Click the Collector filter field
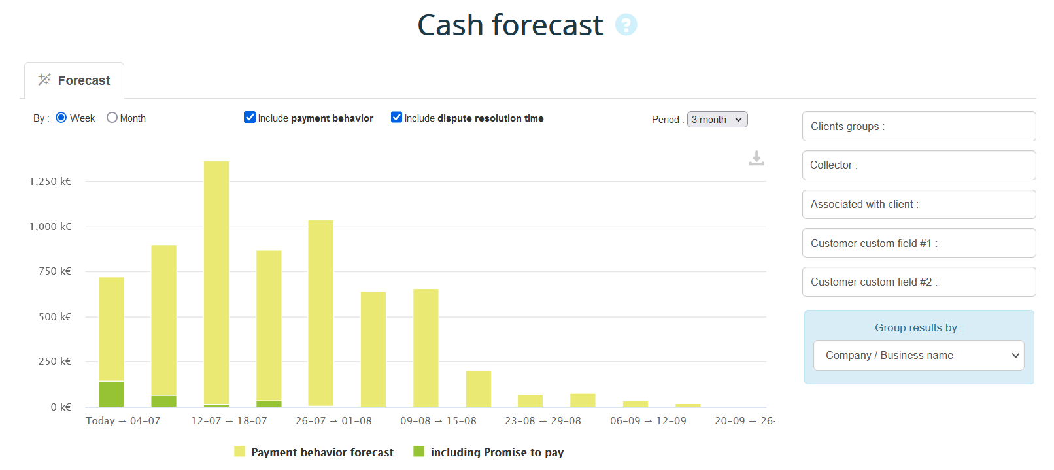 [x=918, y=165]
